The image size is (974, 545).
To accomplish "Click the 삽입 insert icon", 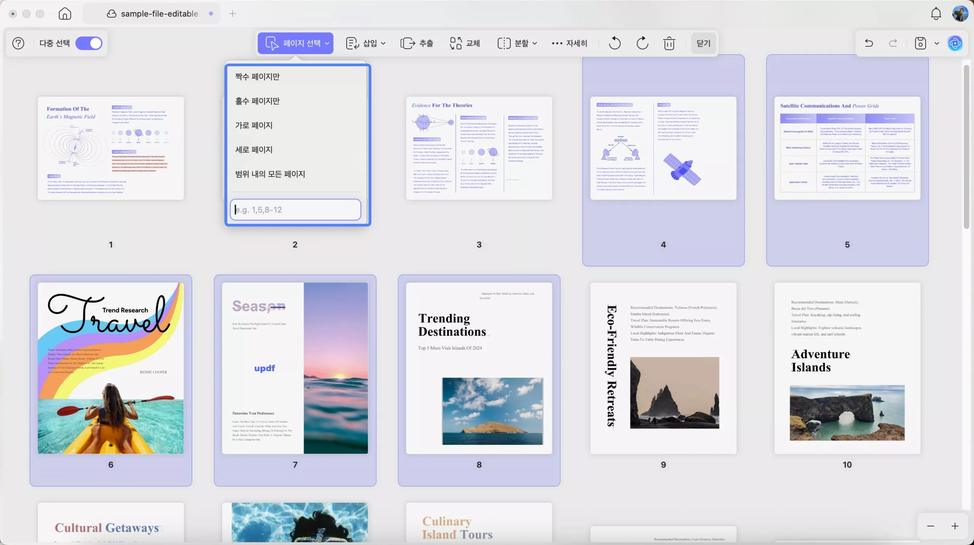I will coord(352,43).
